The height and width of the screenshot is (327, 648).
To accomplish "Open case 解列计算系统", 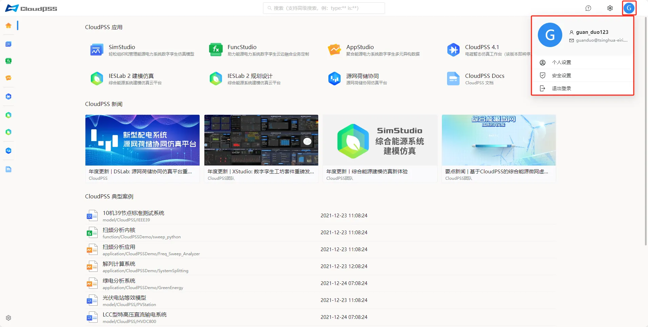I will (119, 264).
